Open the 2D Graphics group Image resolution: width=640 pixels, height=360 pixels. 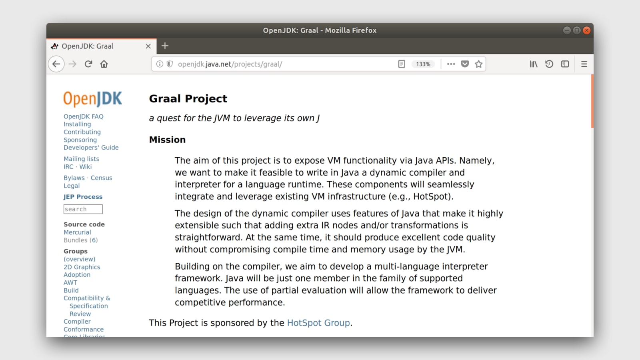82,267
